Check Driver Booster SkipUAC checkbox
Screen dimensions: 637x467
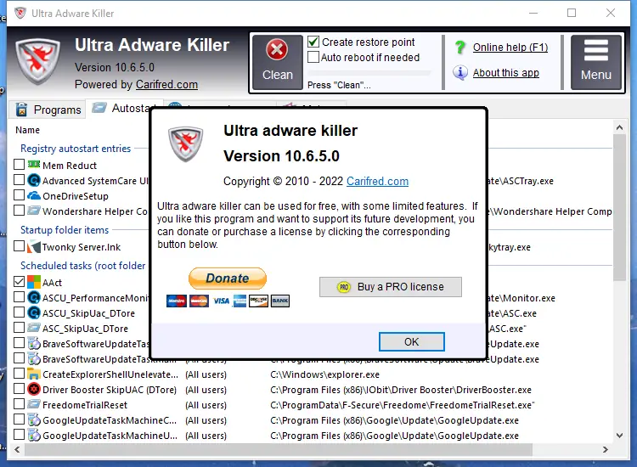tap(19, 389)
